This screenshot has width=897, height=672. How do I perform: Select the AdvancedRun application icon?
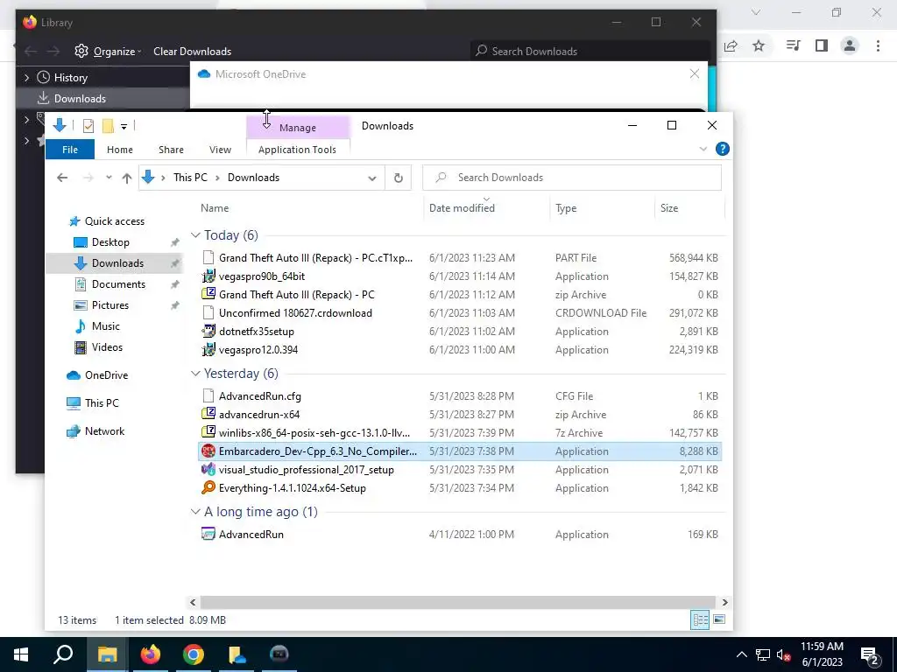click(x=208, y=535)
